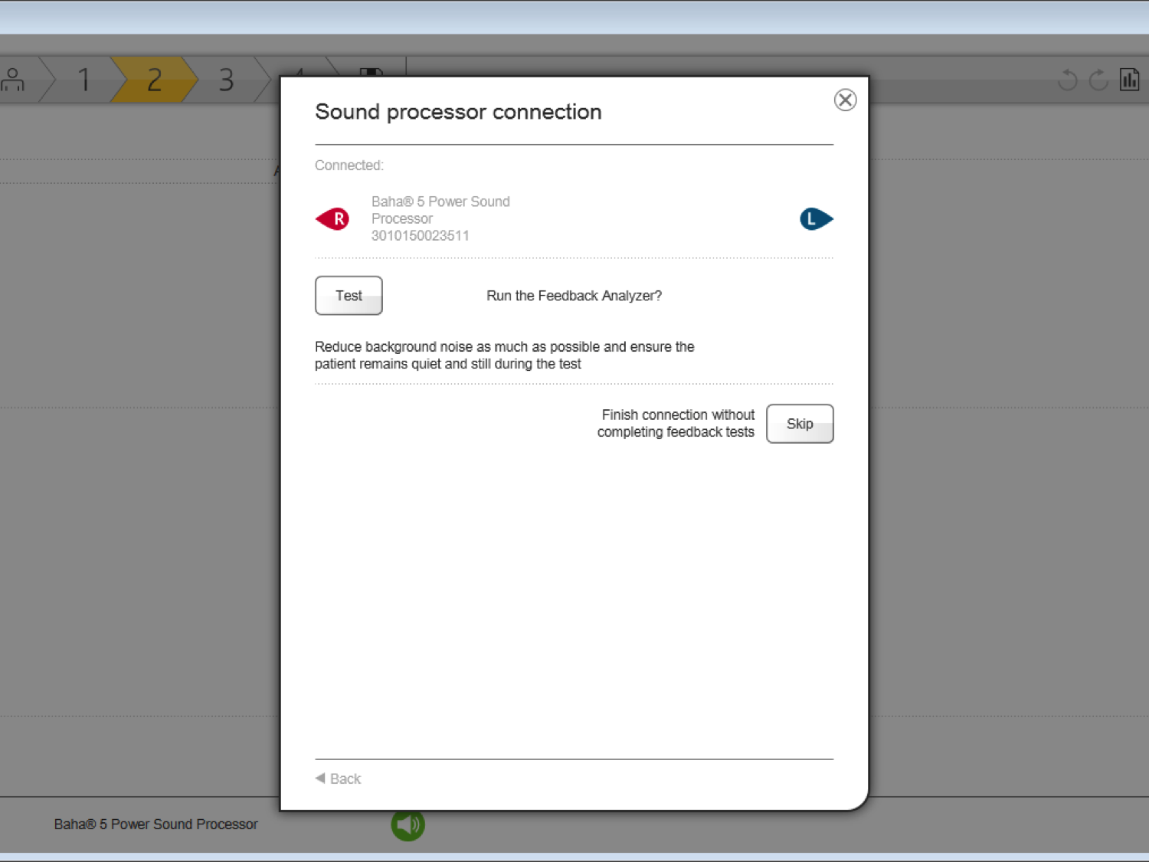Go to step 1 in the workflow bar
This screenshot has height=862, width=1149.
(83, 80)
